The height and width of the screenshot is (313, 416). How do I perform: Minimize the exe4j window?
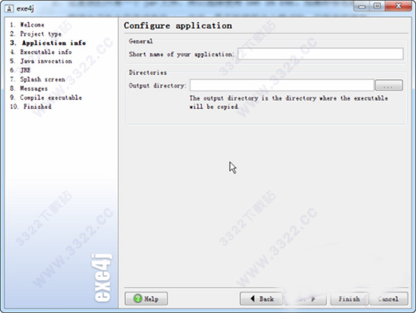[362, 6]
